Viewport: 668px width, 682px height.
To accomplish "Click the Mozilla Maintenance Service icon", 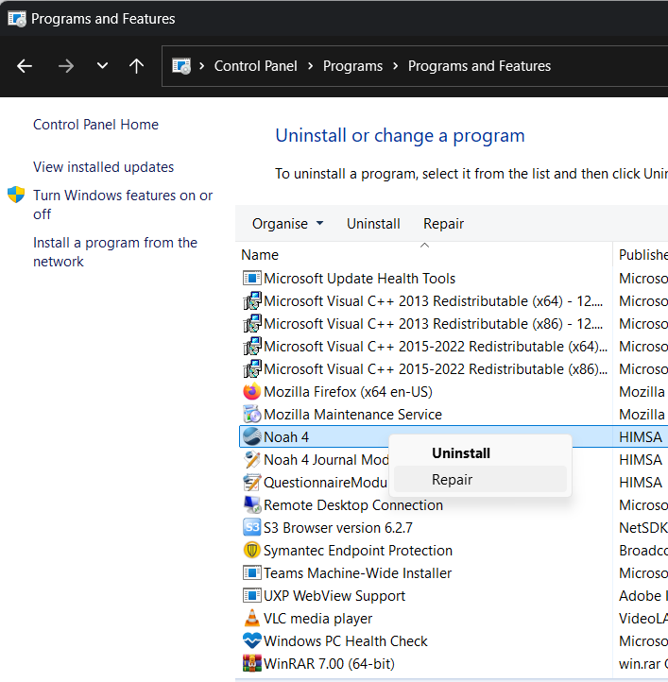I will coord(251,414).
